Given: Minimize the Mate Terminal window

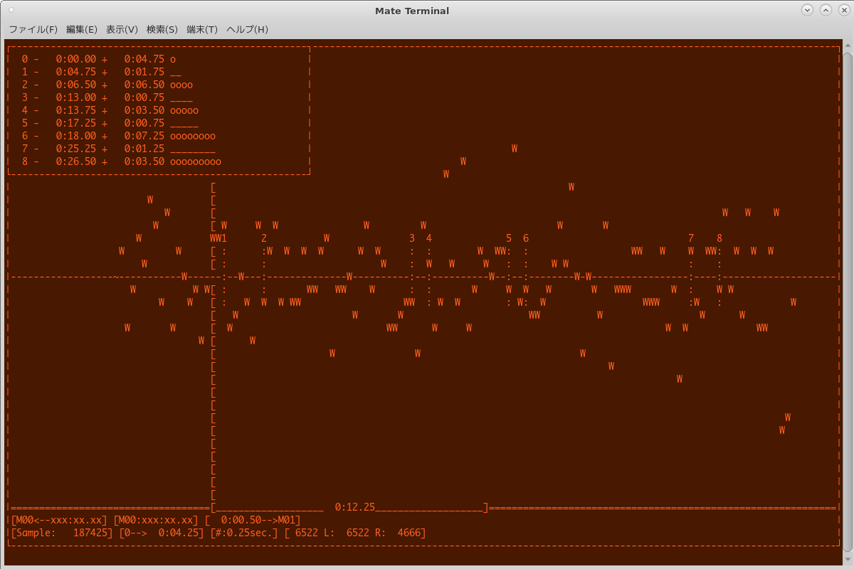Looking at the screenshot, I should [x=807, y=10].
